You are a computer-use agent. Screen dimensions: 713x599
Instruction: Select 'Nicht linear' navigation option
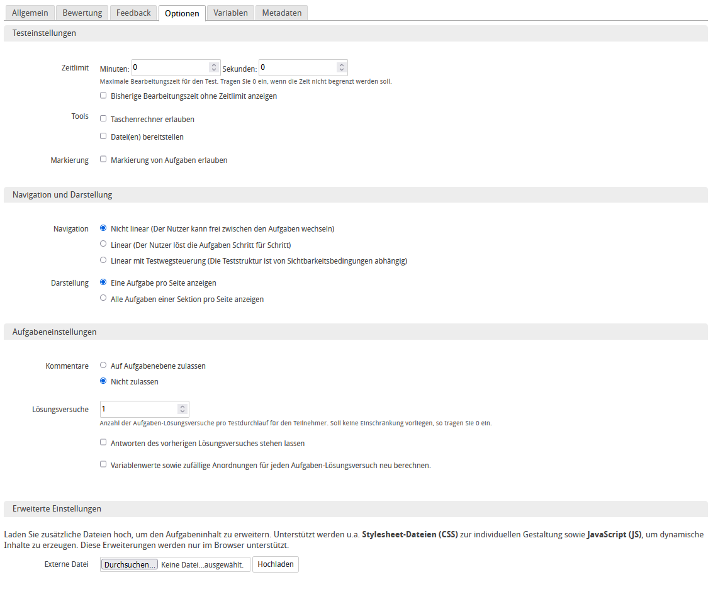click(x=103, y=228)
